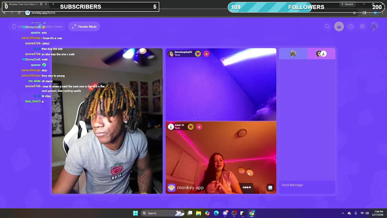Open Discord from the taskbar

point(225,213)
